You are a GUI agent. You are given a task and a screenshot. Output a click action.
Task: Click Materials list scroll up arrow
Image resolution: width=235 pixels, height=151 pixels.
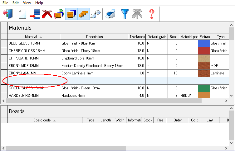[231, 25]
